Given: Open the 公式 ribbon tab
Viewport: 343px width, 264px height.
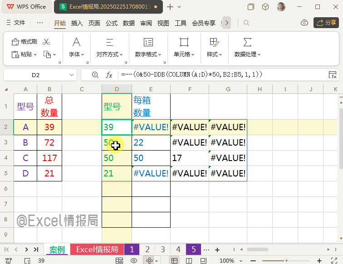Looking at the screenshot, I should (x=112, y=23).
